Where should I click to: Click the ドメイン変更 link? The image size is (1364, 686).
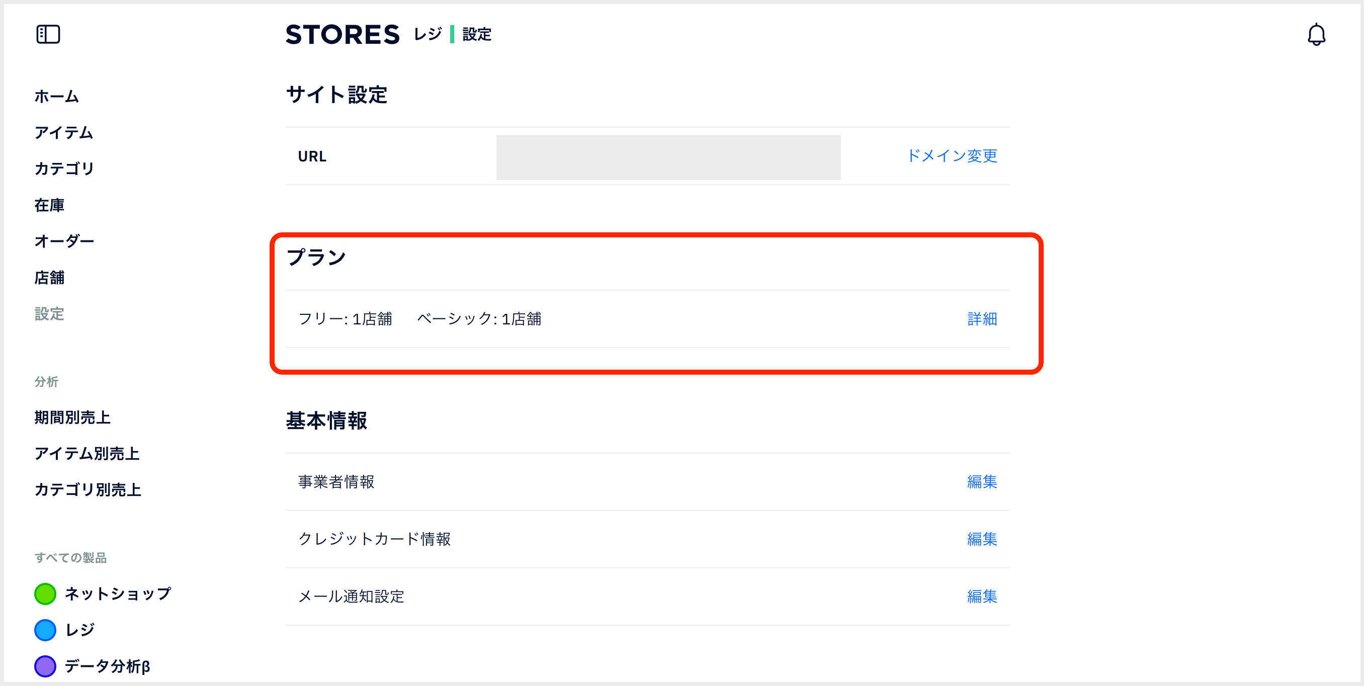[952, 155]
